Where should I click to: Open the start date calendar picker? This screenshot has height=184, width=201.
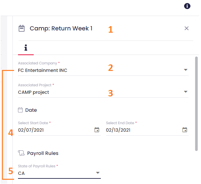coord(97,130)
